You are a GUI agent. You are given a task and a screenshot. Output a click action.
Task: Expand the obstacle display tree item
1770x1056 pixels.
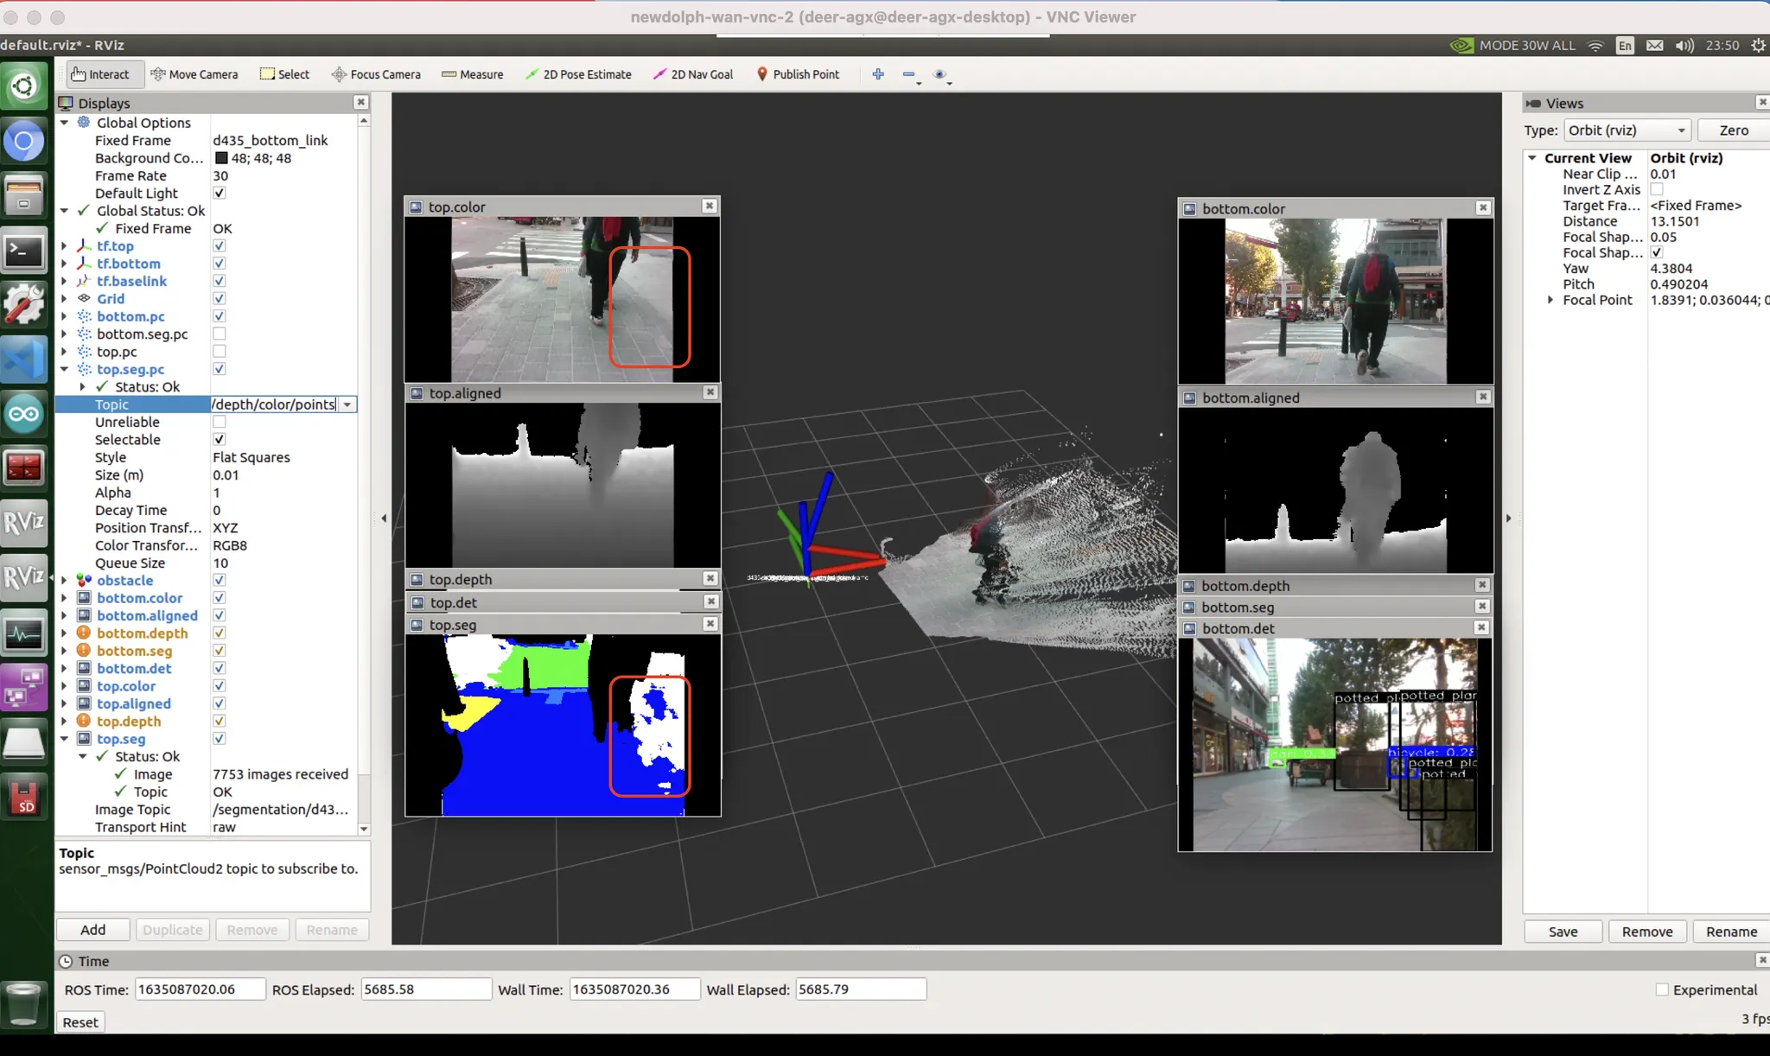pyautogui.click(x=64, y=581)
